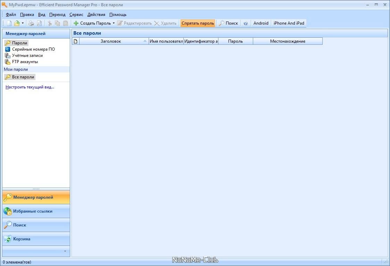Click the navigation pane splitter dots handle
390x266 pixels.
pos(36,189)
